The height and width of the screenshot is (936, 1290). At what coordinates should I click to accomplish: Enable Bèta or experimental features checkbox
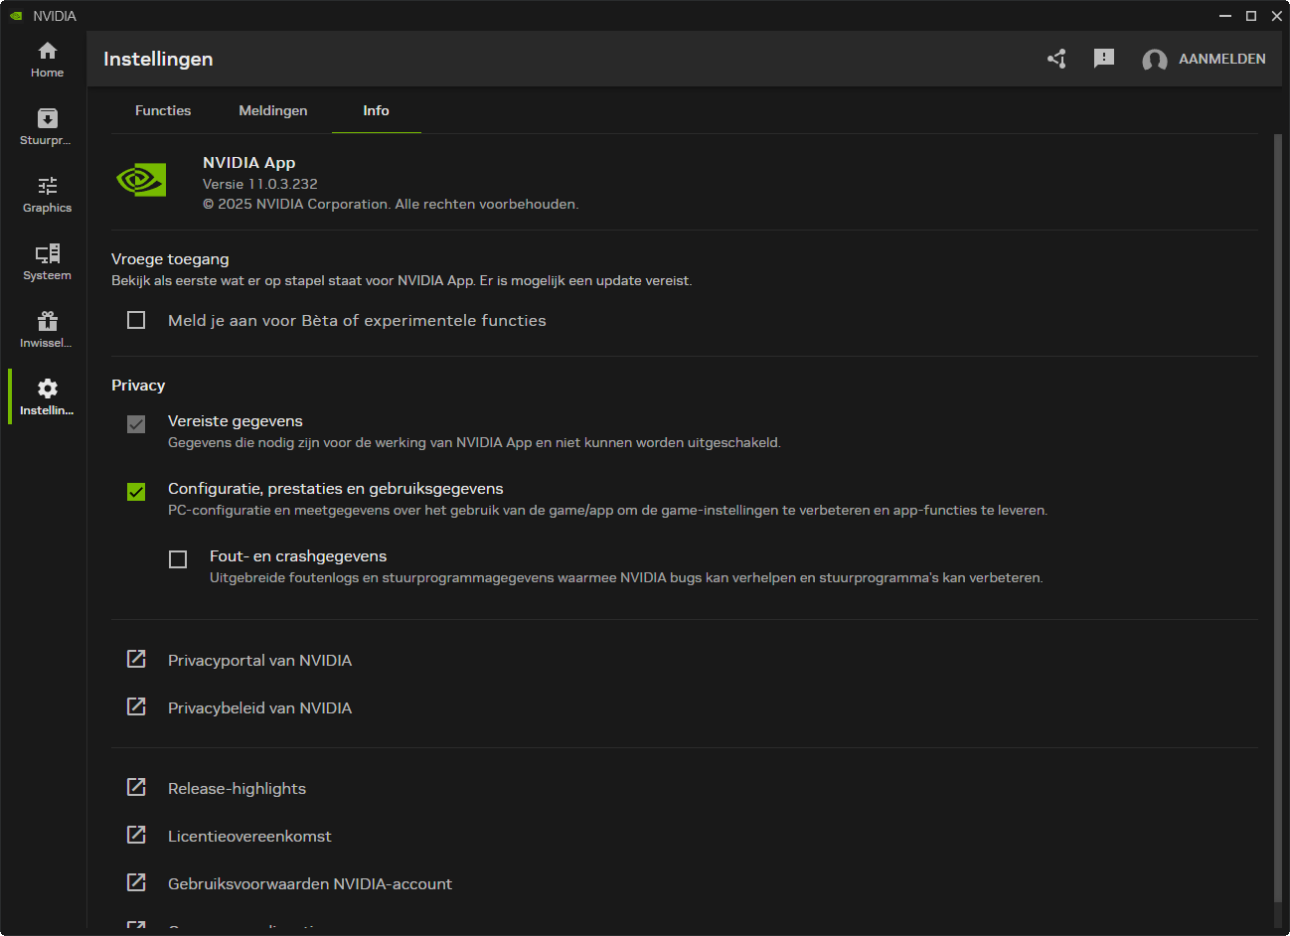(136, 320)
